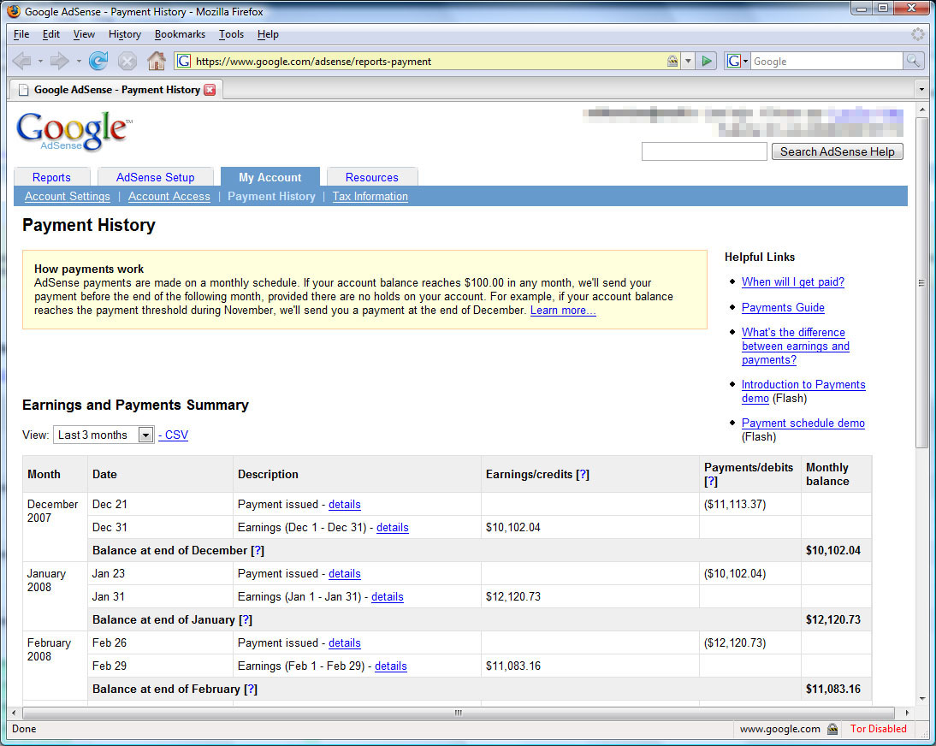
Task: Open the forward history dropdown arrow
Action: (x=78, y=61)
